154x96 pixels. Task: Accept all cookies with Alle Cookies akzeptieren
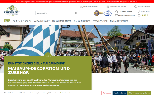pos(139,93)
